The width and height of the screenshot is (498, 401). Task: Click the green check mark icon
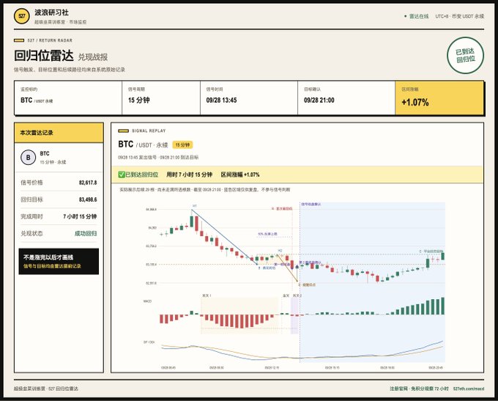(122, 174)
